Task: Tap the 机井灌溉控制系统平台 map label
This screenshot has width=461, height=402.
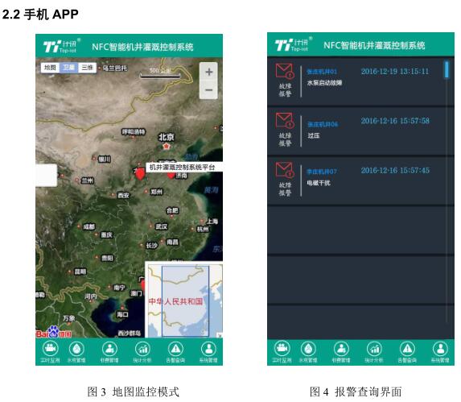Action: 183,168
